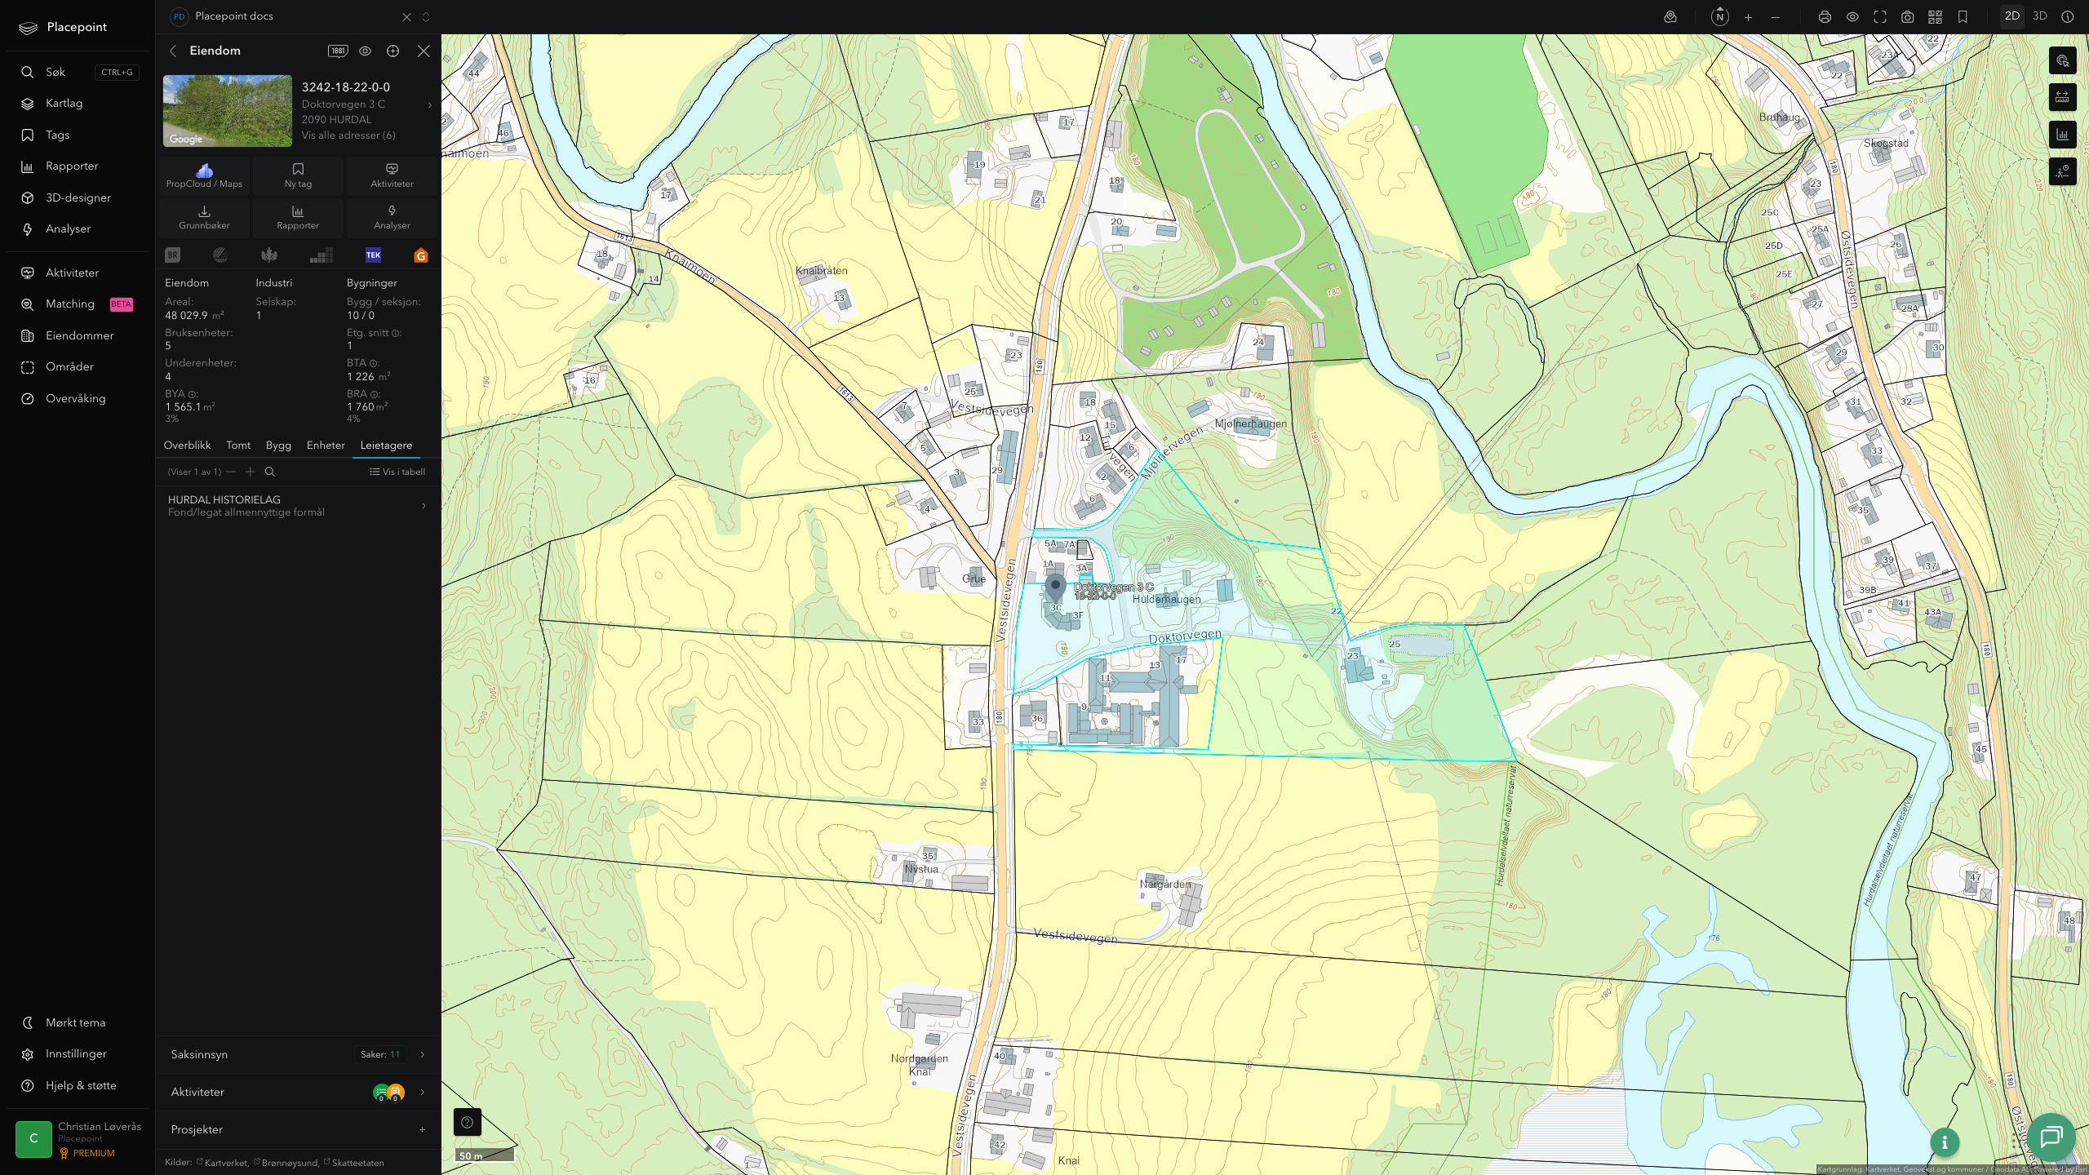The height and width of the screenshot is (1175, 2089).
Task: Open the chat support bubble
Action: point(2051,1137)
